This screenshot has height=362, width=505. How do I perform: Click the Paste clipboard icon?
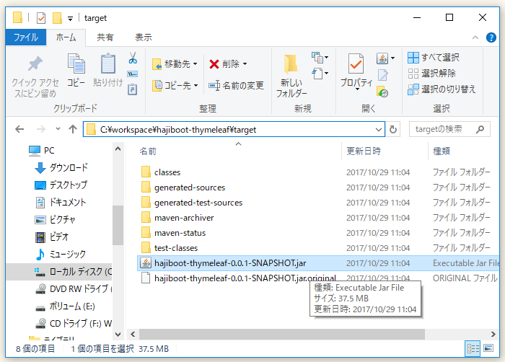pos(108,63)
